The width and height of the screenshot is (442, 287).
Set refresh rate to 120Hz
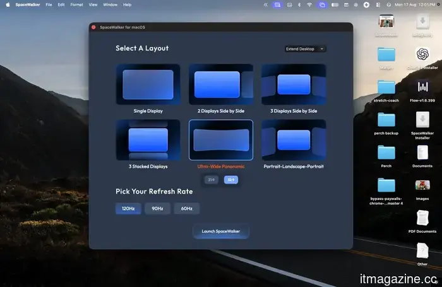[128, 208]
